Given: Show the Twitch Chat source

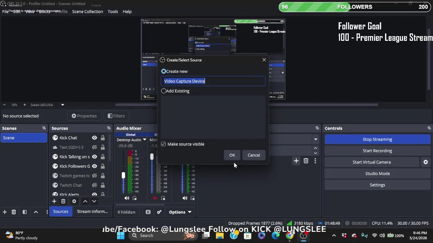Looking at the screenshot, I should tap(94, 185).
